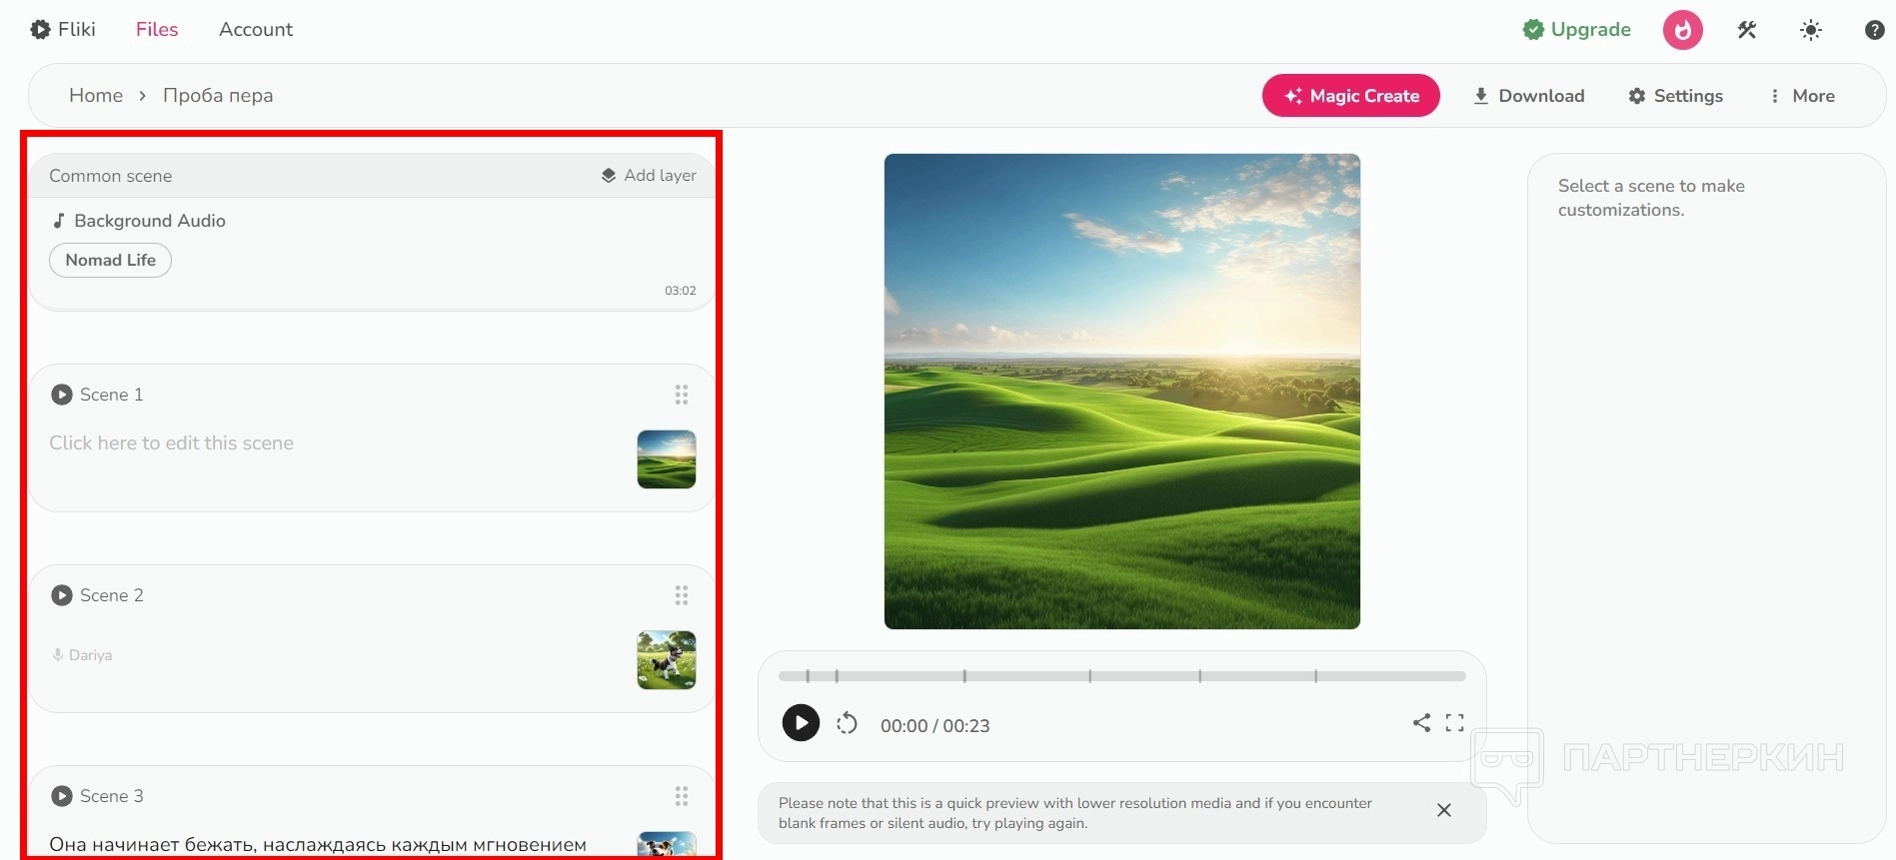Click the Scene 3 drag handle

(682, 797)
